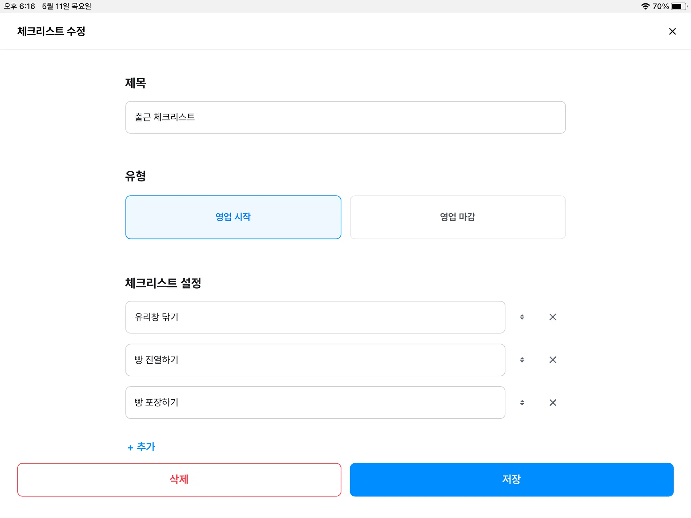Viewport: 691px width, 518px height.
Task: Edit the 빵 포장하기 text field
Action: (315, 403)
